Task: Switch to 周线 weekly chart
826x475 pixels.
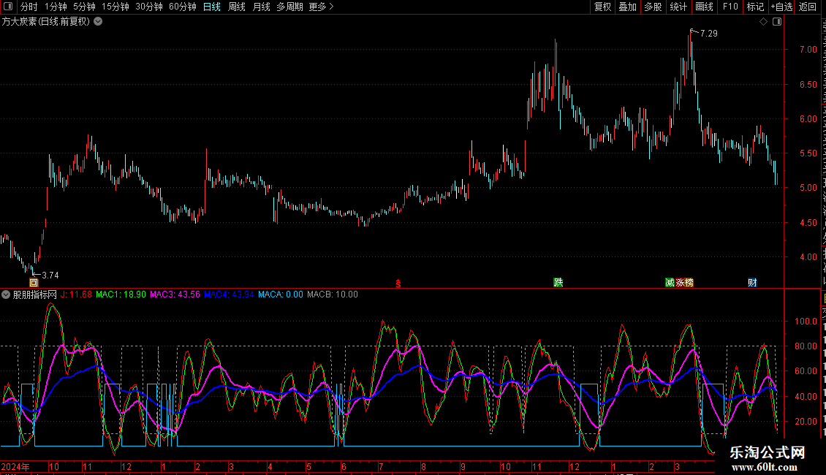Action: coord(237,7)
